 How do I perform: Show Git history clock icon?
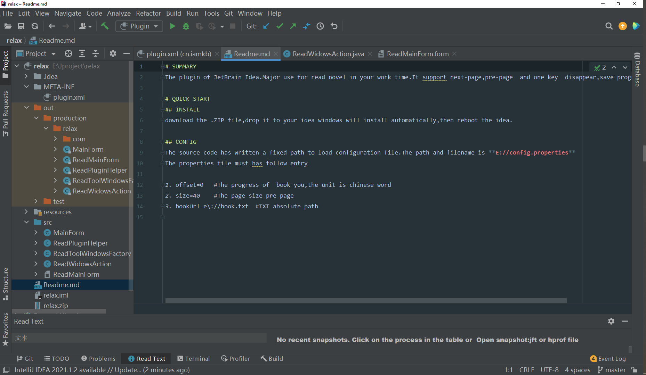320,26
